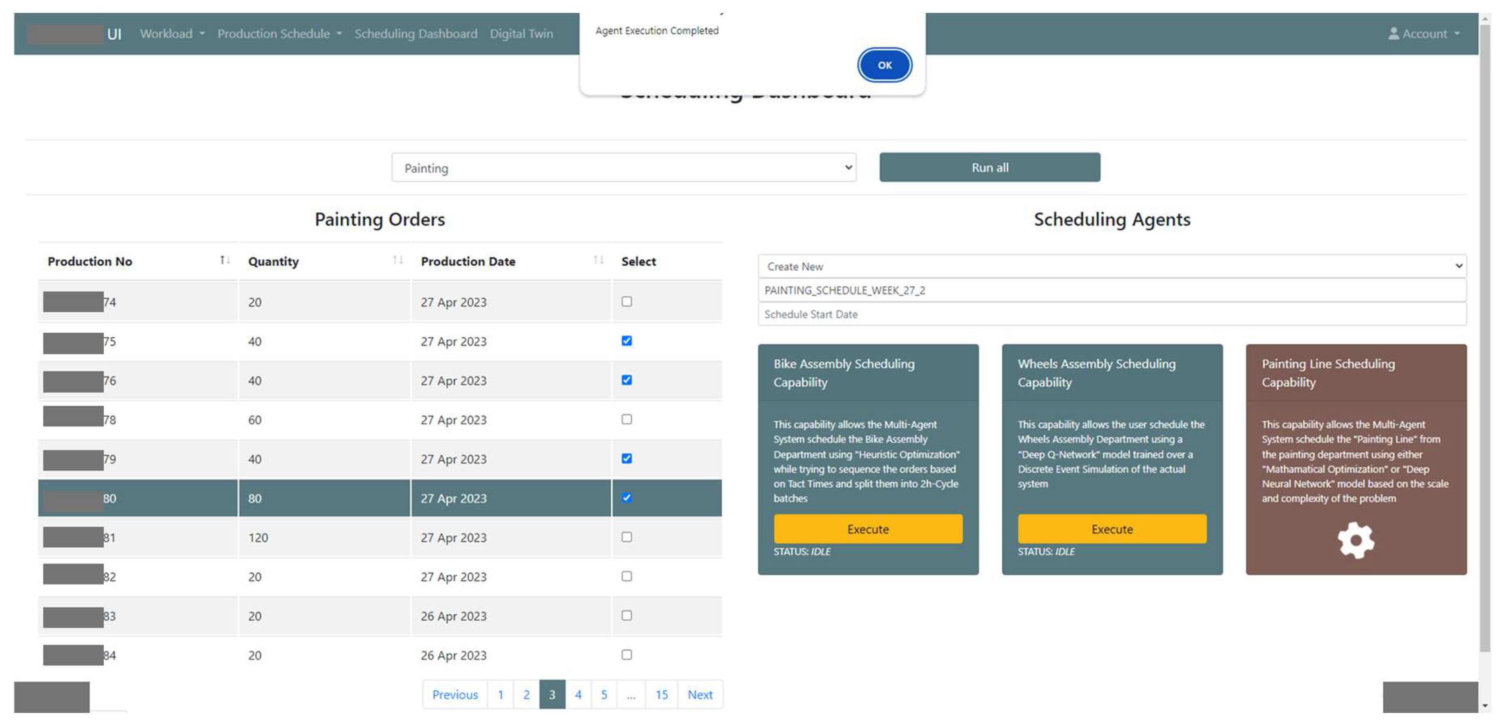Uncheck the Select box for order 75
The width and height of the screenshot is (1508, 726).
pyautogui.click(x=626, y=341)
